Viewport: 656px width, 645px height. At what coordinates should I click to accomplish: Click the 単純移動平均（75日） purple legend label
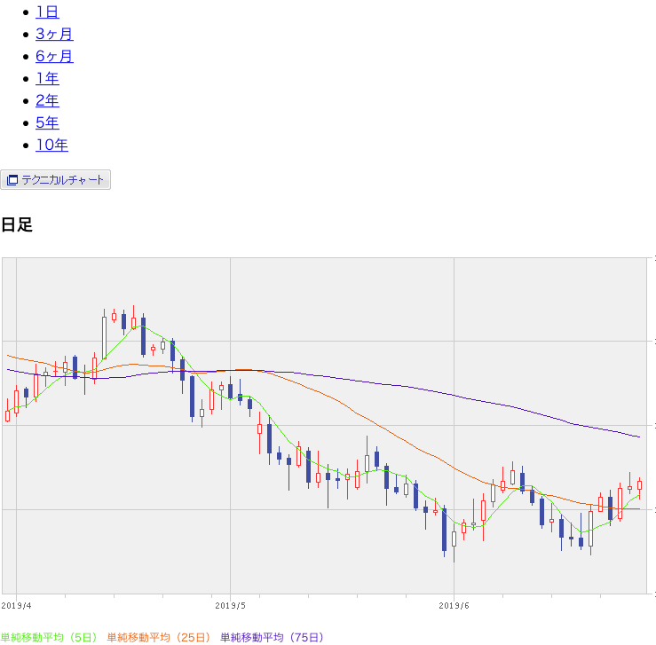273,638
